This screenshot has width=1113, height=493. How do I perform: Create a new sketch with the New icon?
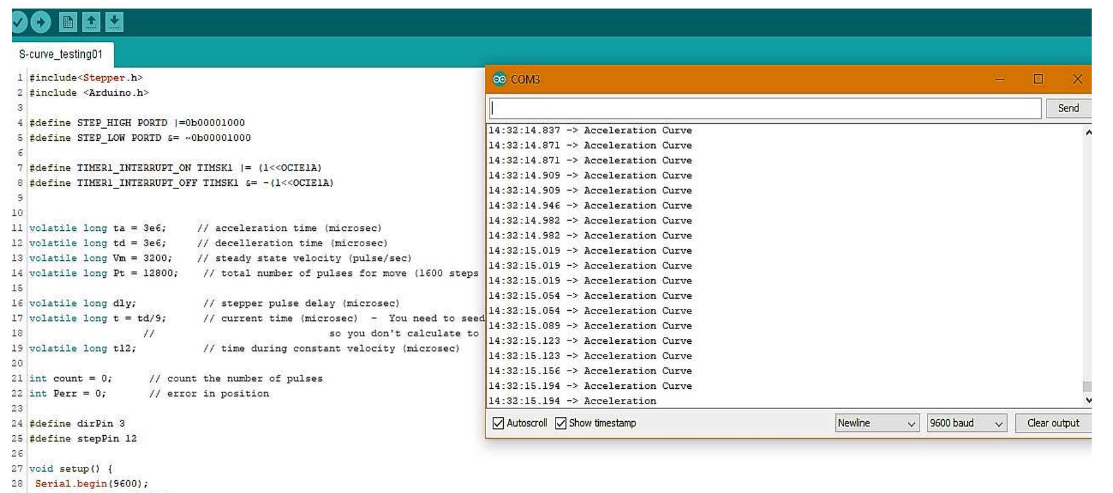[68, 23]
